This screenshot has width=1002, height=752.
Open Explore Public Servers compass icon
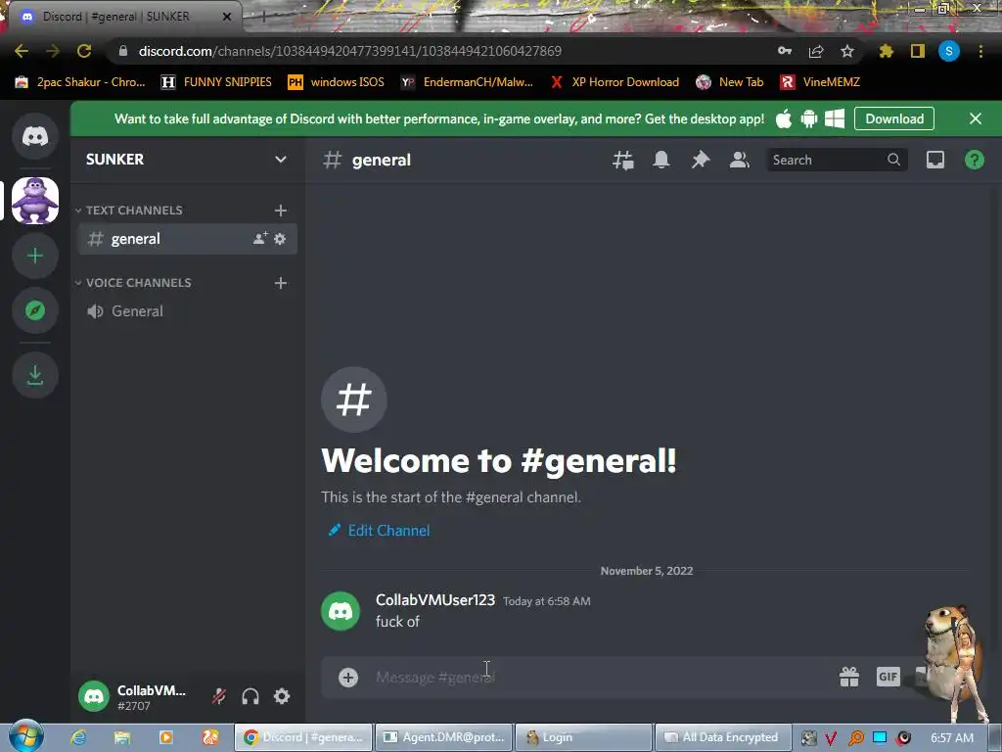35,310
